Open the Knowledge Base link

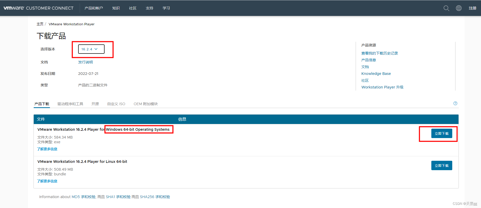[x=376, y=74]
